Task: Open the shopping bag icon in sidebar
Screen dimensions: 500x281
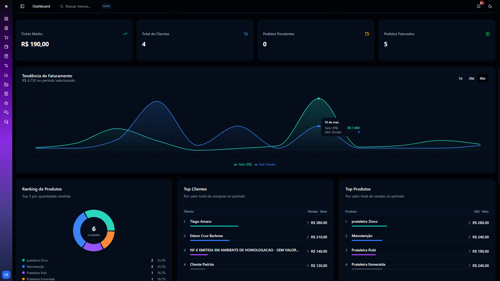Action: pos(6,56)
